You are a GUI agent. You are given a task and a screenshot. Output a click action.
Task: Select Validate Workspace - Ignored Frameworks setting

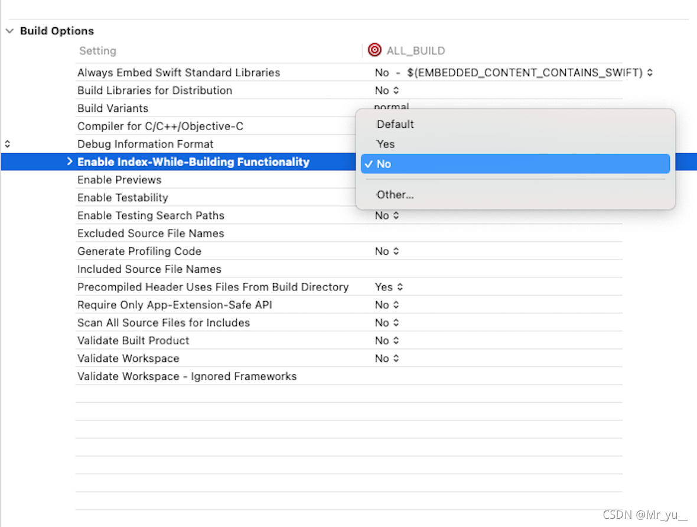(187, 376)
